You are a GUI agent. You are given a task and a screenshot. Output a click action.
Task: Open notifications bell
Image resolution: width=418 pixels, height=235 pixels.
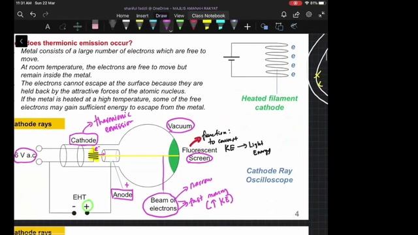coord(284,14)
